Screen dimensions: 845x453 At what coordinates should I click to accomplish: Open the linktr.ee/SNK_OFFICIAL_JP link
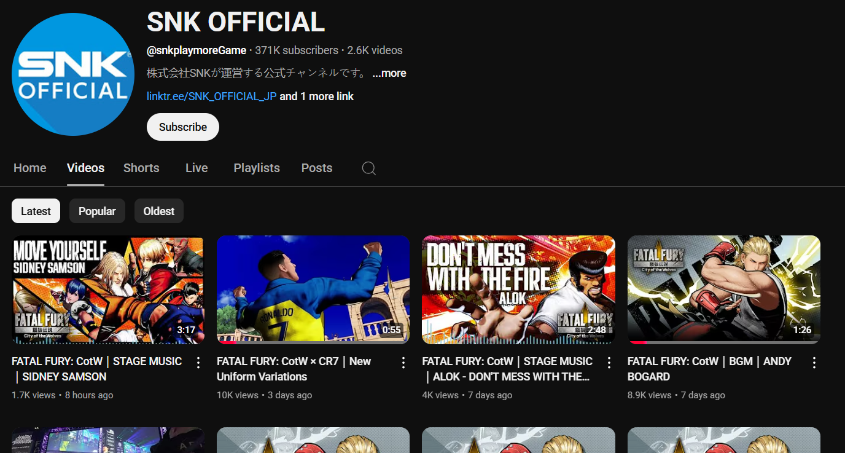pyautogui.click(x=212, y=97)
